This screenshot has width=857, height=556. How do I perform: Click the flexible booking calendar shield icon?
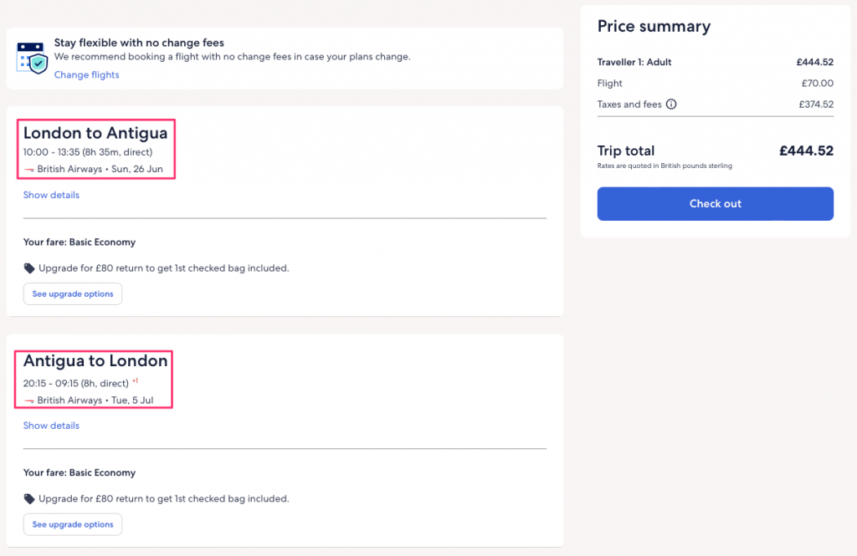pos(33,57)
